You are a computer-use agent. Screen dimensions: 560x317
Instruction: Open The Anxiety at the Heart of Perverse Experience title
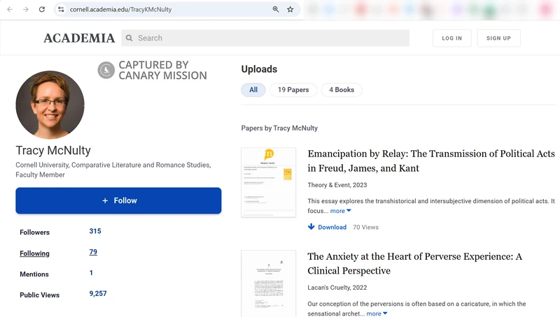pos(414,263)
